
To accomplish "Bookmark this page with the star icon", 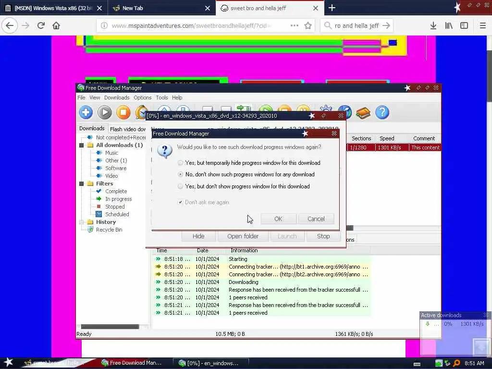I will pyautogui.click(x=308, y=25).
